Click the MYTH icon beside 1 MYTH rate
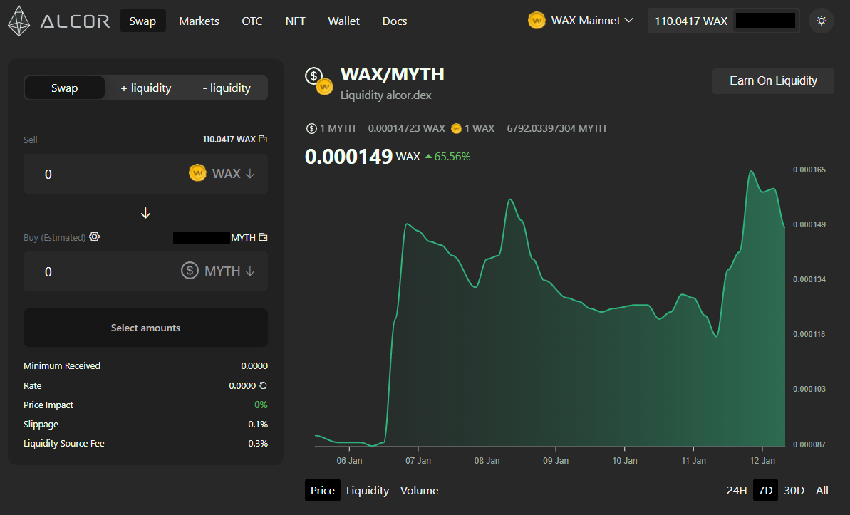The height and width of the screenshot is (515, 850). (311, 128)
